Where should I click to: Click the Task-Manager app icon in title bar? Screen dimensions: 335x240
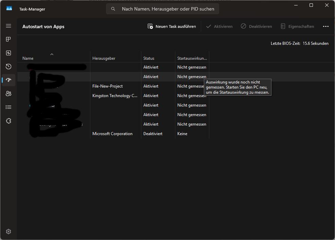coord(9,8)
